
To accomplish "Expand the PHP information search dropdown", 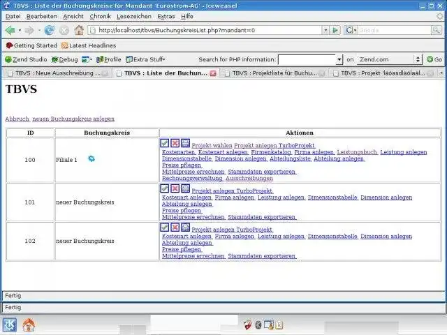I will click(339, 59).
